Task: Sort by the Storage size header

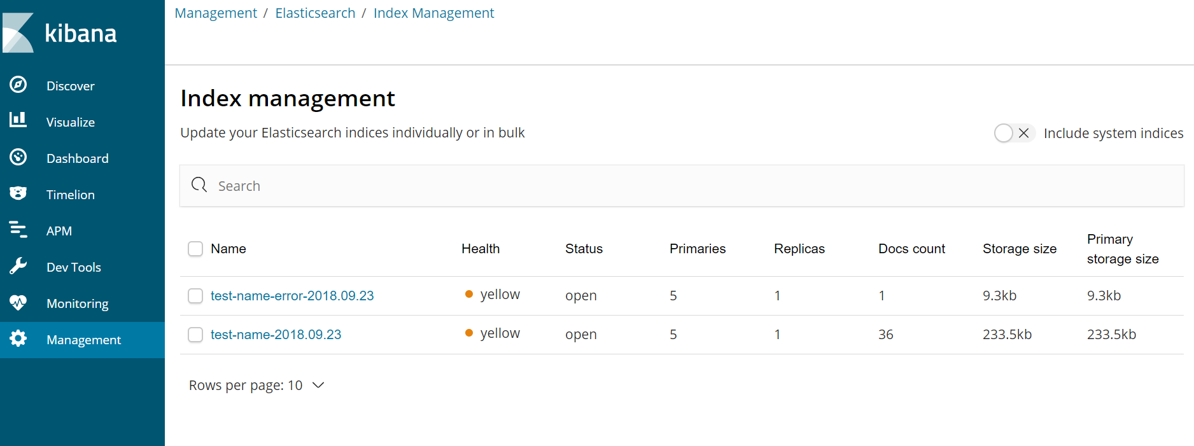Action: 1020,249
